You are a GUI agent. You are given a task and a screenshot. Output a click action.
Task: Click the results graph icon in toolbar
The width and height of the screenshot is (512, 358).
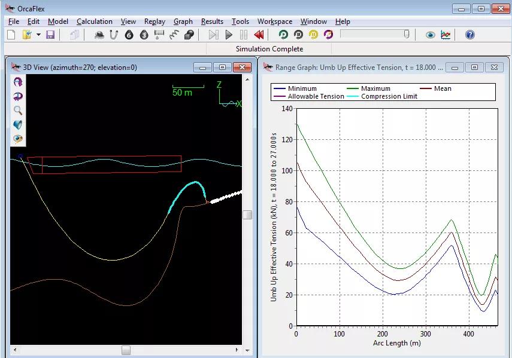(446, 35)
